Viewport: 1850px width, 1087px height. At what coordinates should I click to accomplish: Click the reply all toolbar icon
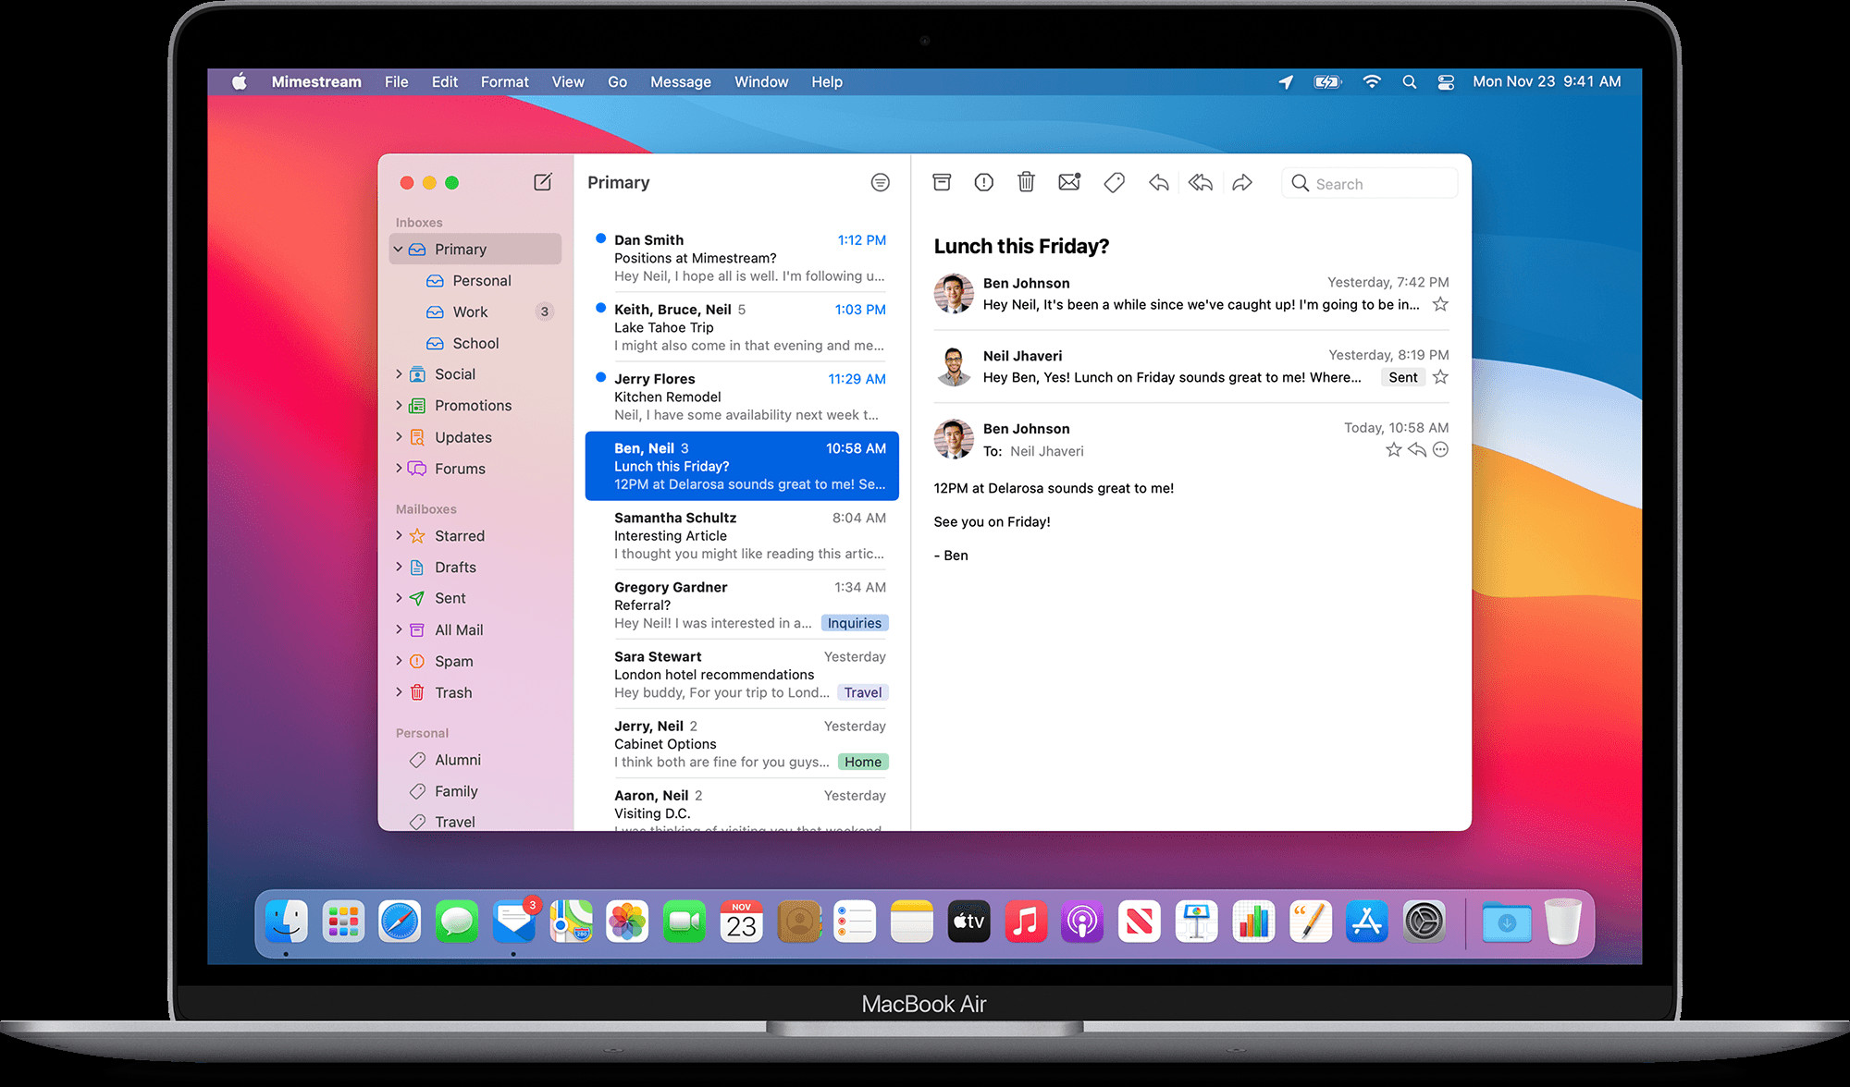coord(1201,182)
